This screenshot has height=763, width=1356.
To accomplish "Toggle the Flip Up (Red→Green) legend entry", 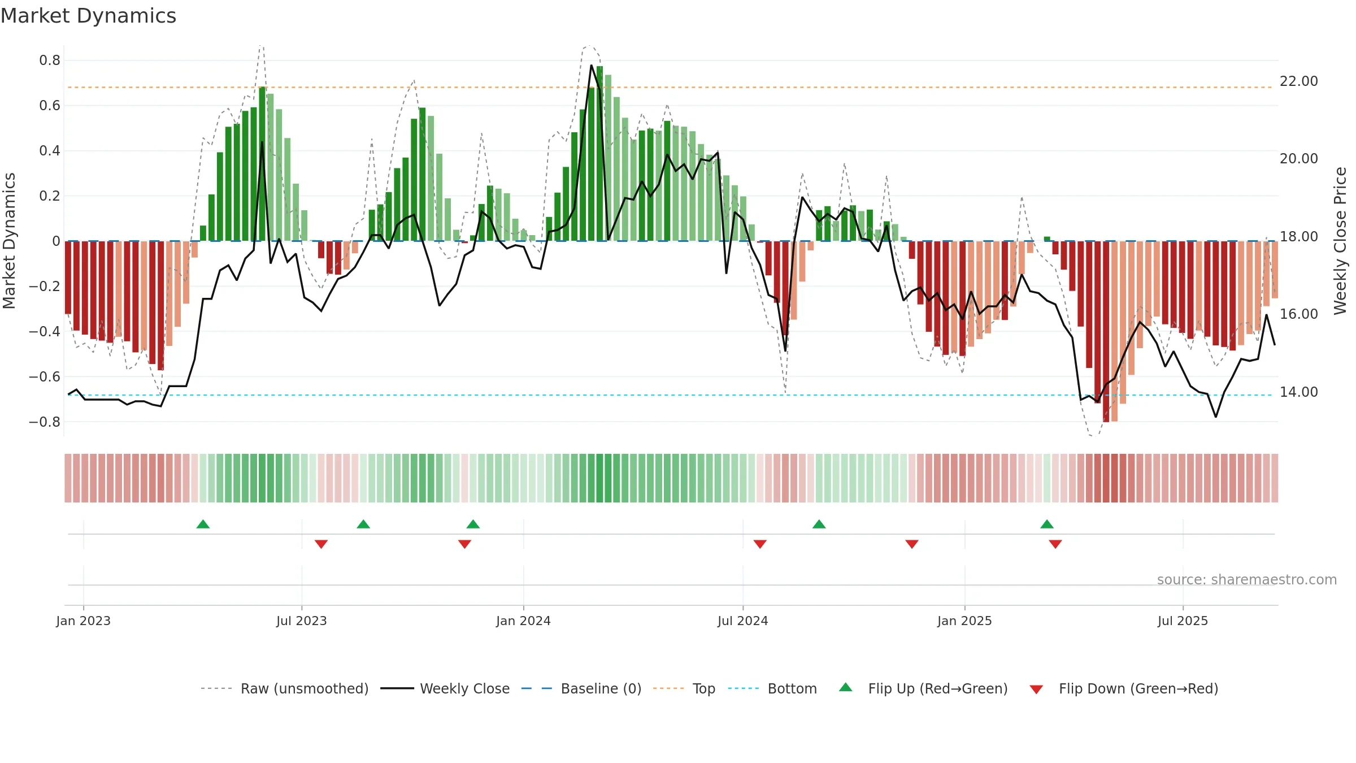I will [923, 688].
